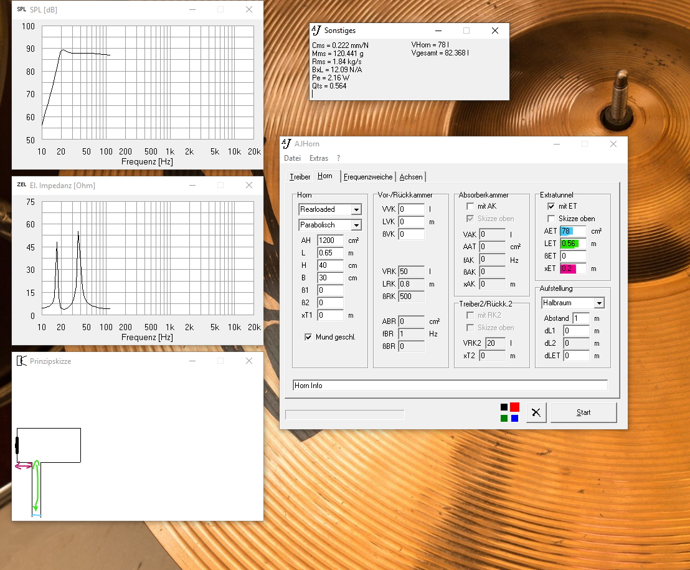Click the Start button
Screen dimensions: 690x570
click(x=583, y=412)
